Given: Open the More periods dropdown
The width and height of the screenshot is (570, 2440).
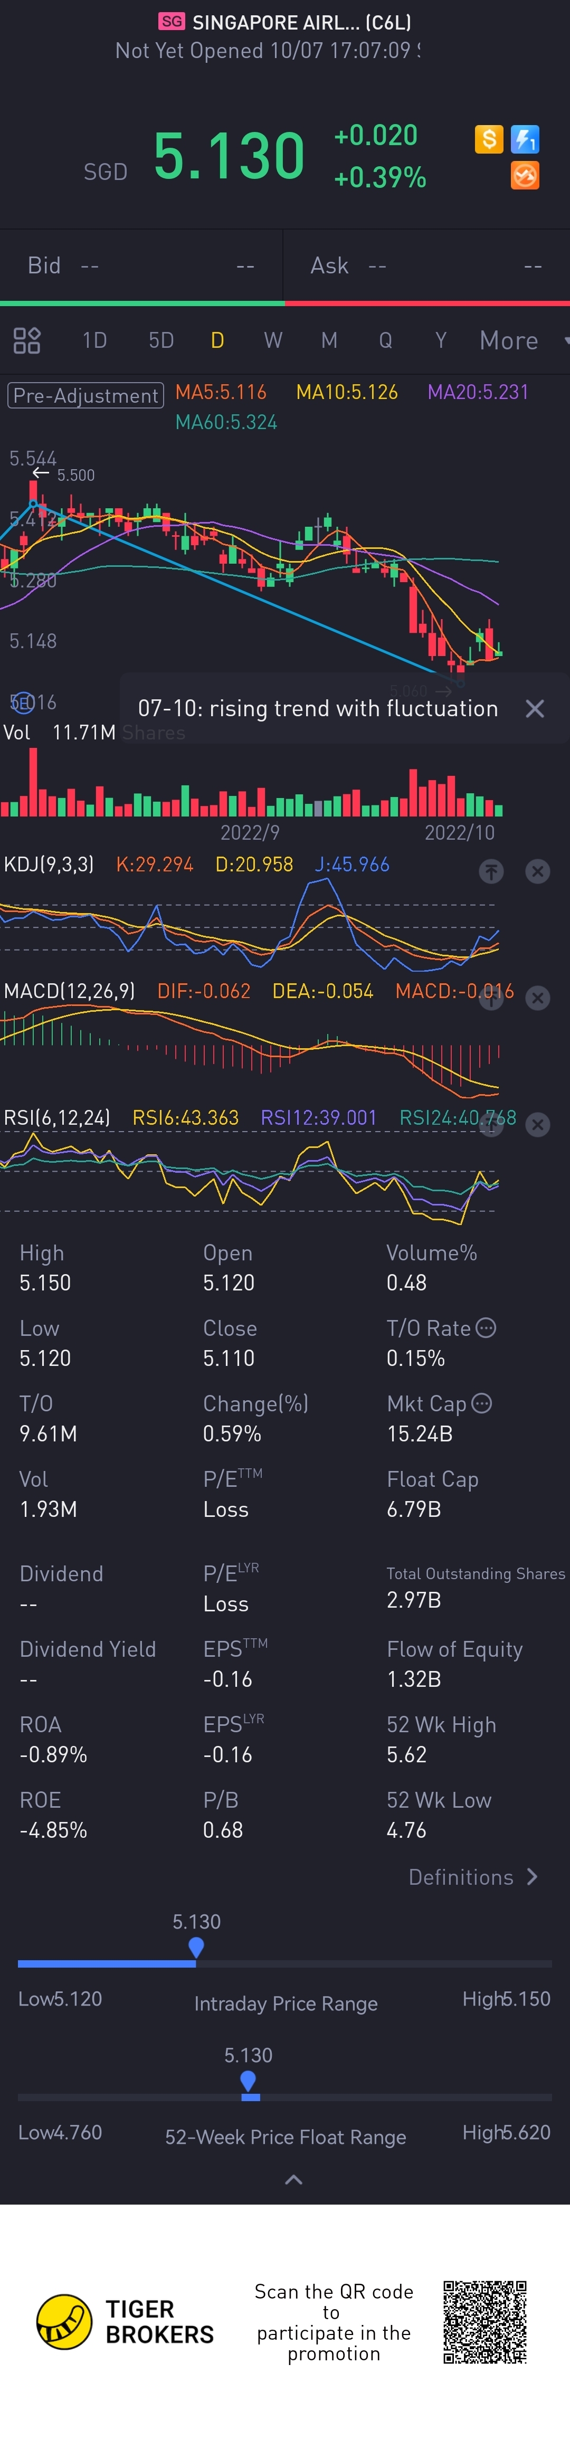Looking at the screenshot, I should click(524, 340).
